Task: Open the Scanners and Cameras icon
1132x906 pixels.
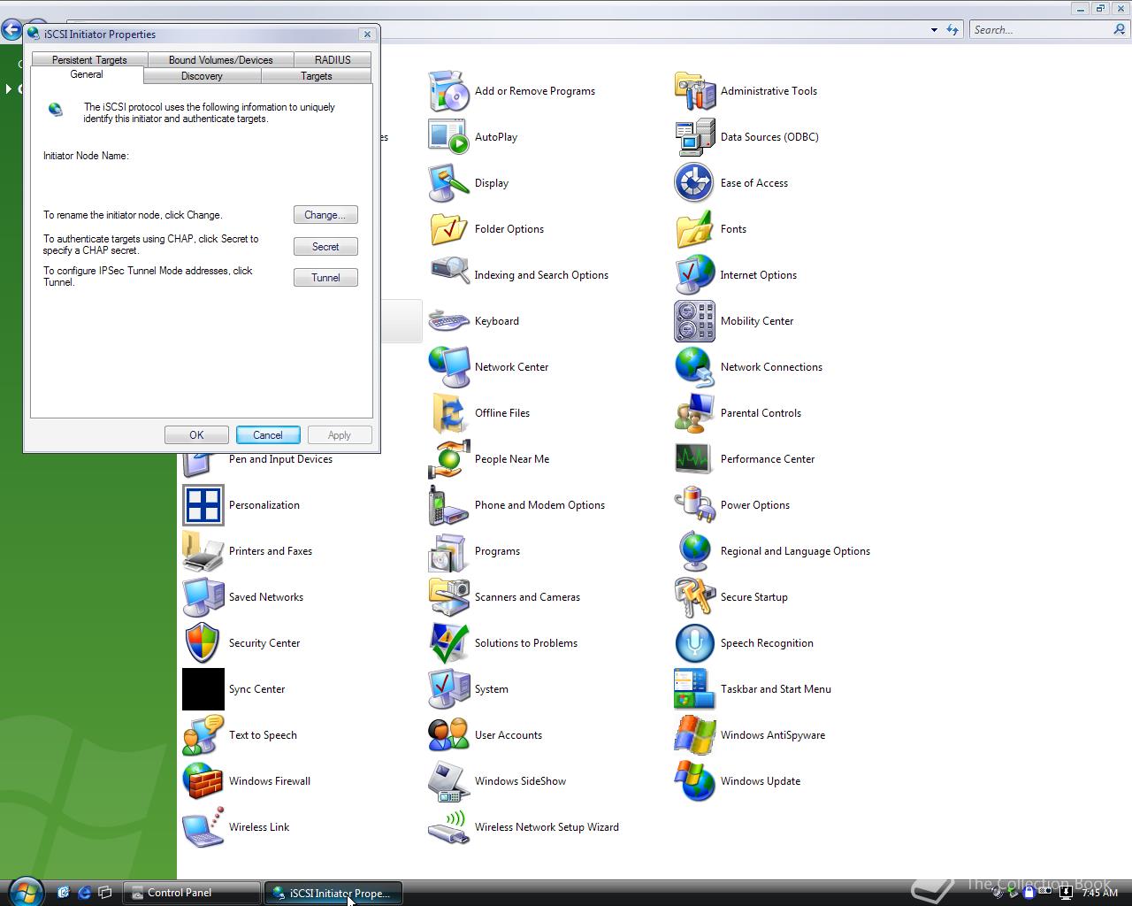Action: [449, 597]
